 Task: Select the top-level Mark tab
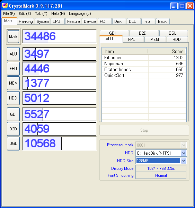click(x=9, y=21)
